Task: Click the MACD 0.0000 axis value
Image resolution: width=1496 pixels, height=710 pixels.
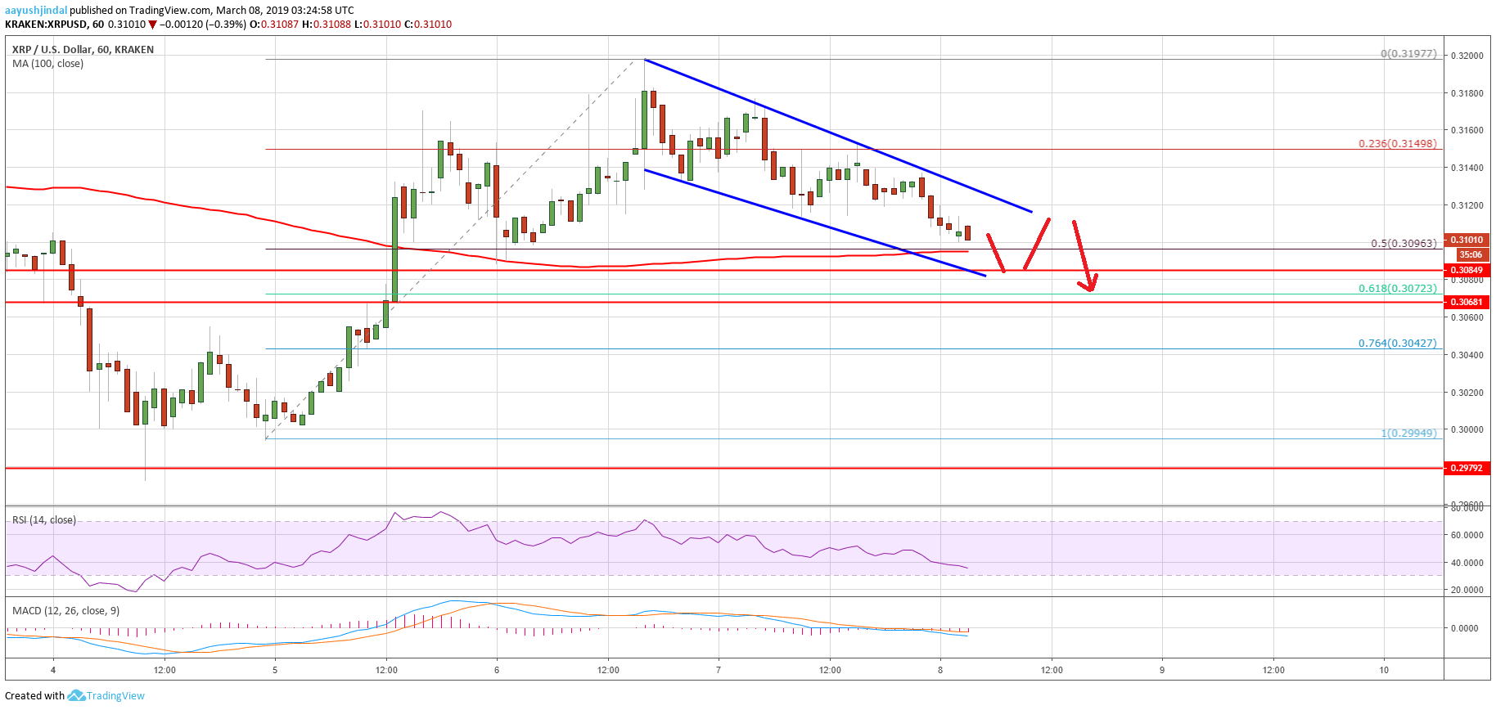Action: tap(1465, 628)
